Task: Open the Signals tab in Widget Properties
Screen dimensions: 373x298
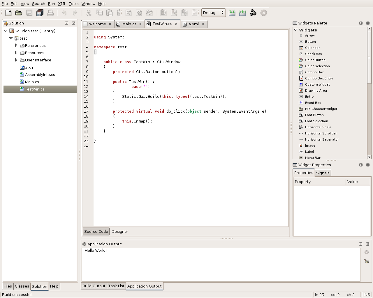Action: point(323,173)
